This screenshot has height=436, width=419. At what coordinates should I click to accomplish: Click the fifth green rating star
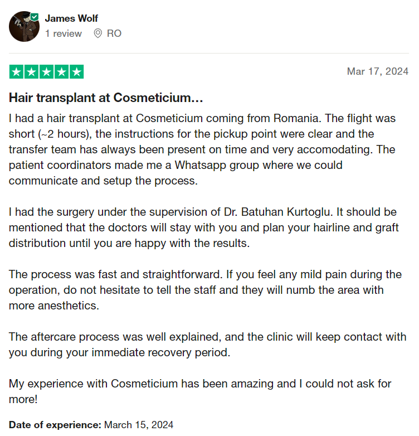pyautogui.click(x=77, y=72)
